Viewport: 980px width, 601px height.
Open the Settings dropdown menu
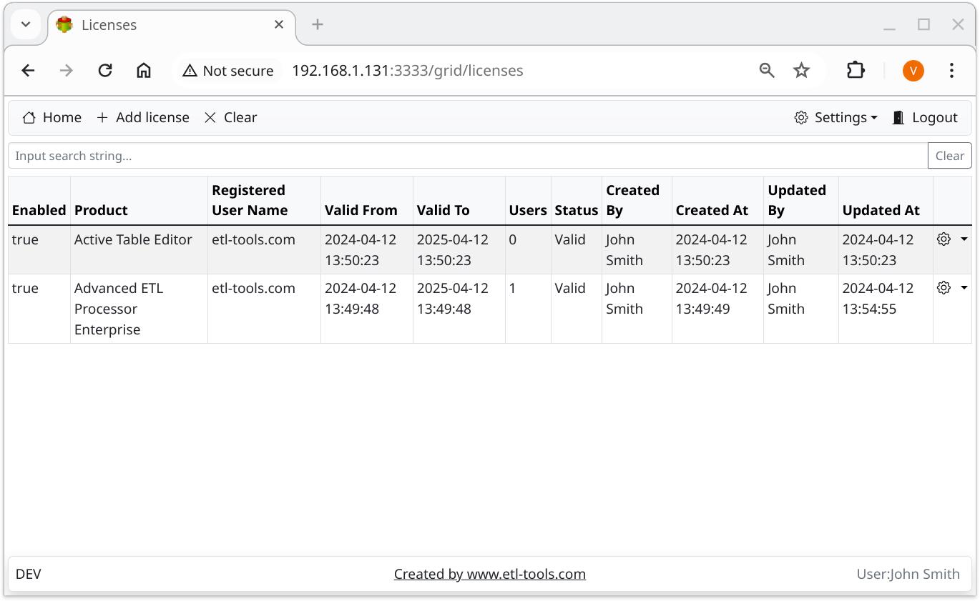(x=836, y=117)
